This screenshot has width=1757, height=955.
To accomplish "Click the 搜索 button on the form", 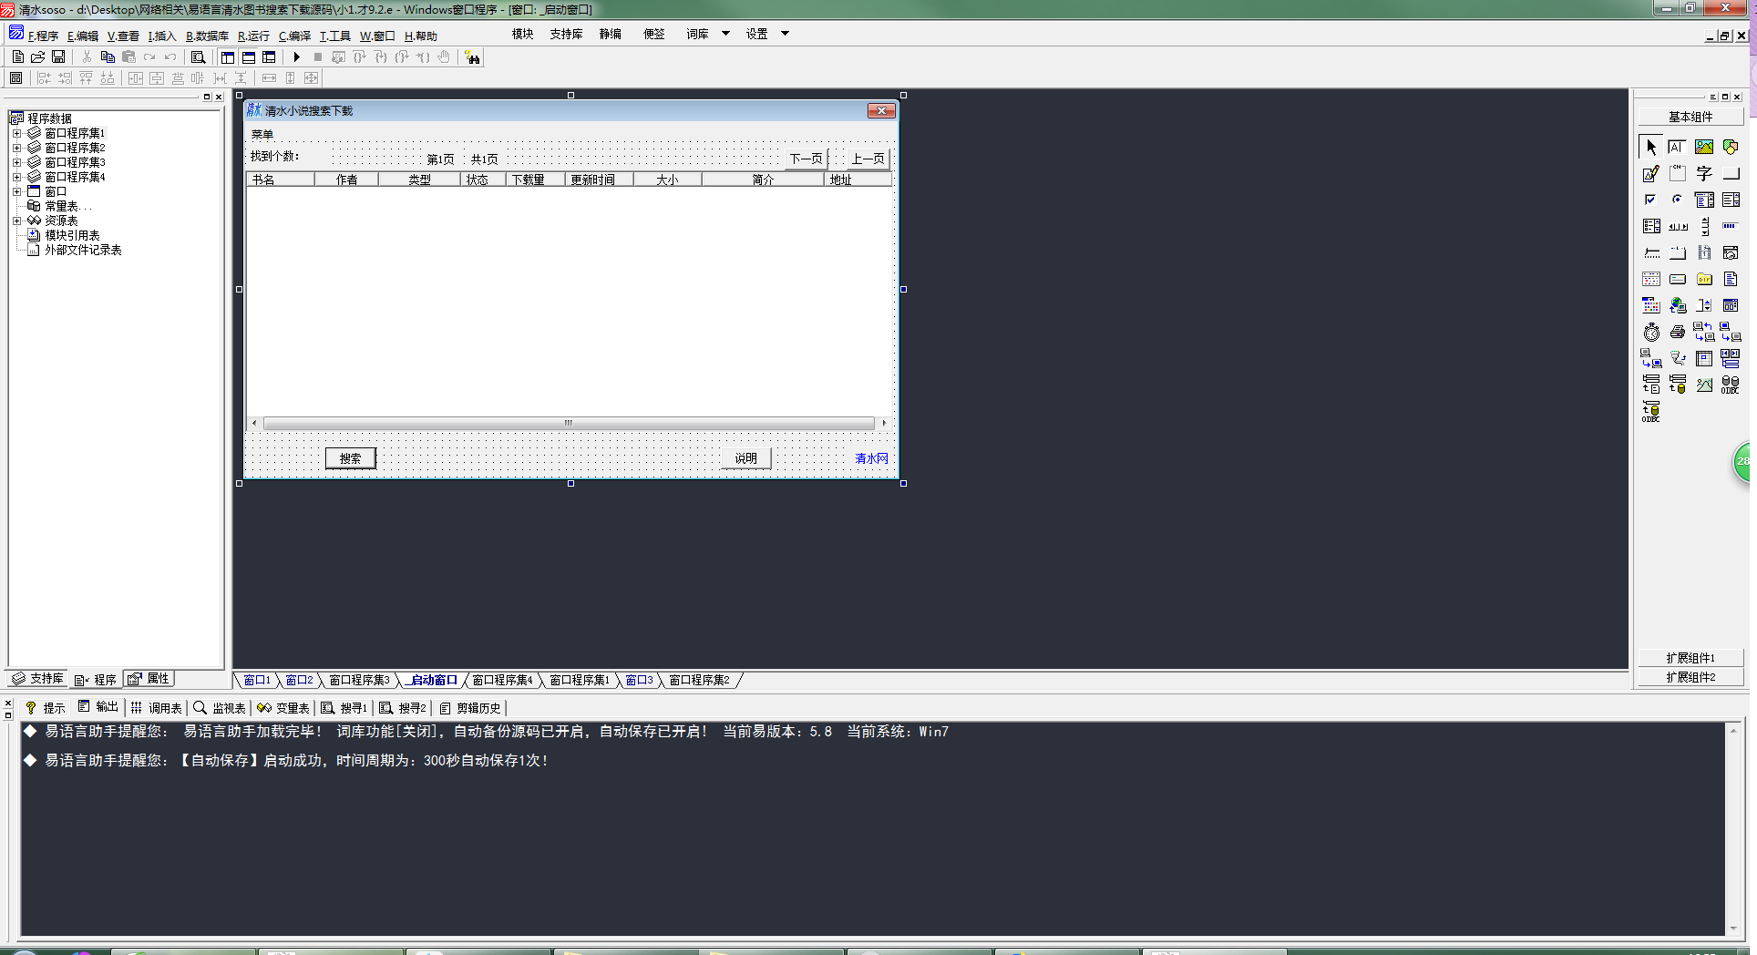I will [351, 458].
